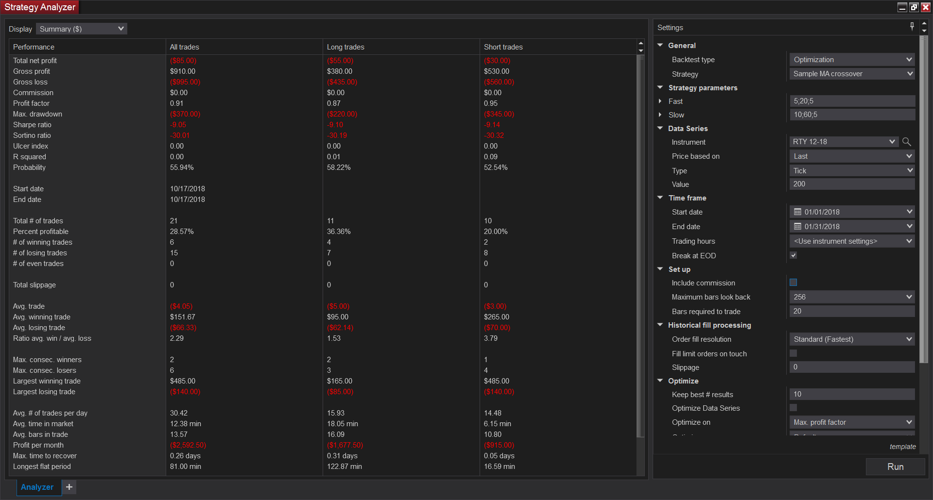933x500 pixels.
Task: Open the End date calendar icon
Action: click(x=797, y=227)
